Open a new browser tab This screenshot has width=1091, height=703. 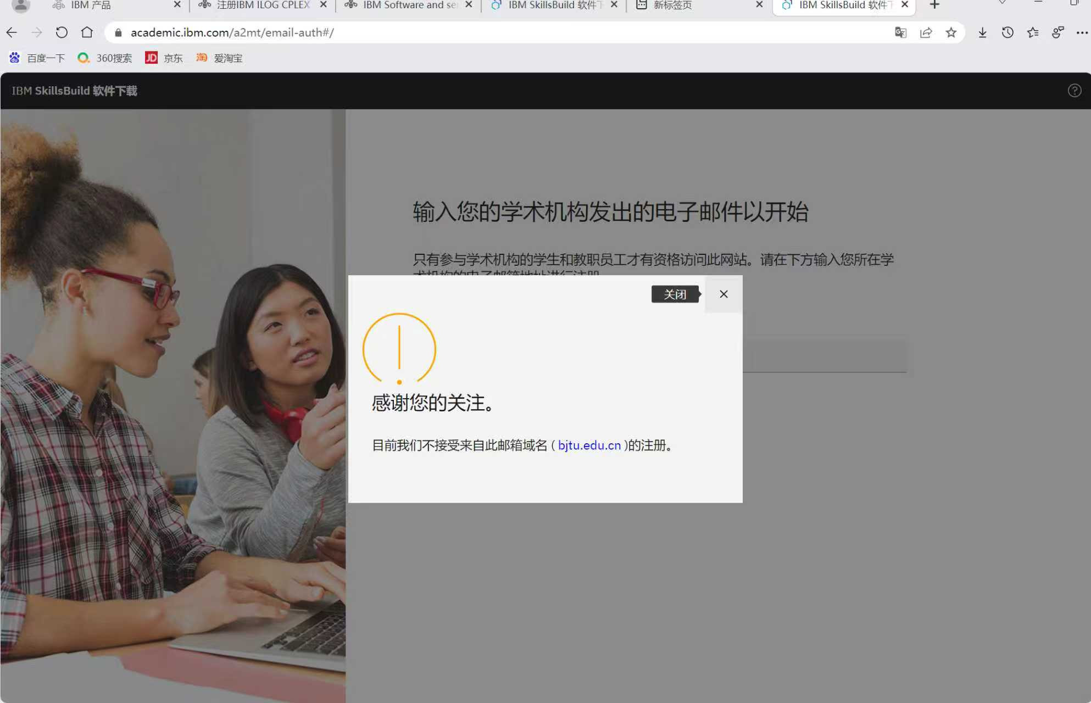pyautogui.click(x=934, y=5)
